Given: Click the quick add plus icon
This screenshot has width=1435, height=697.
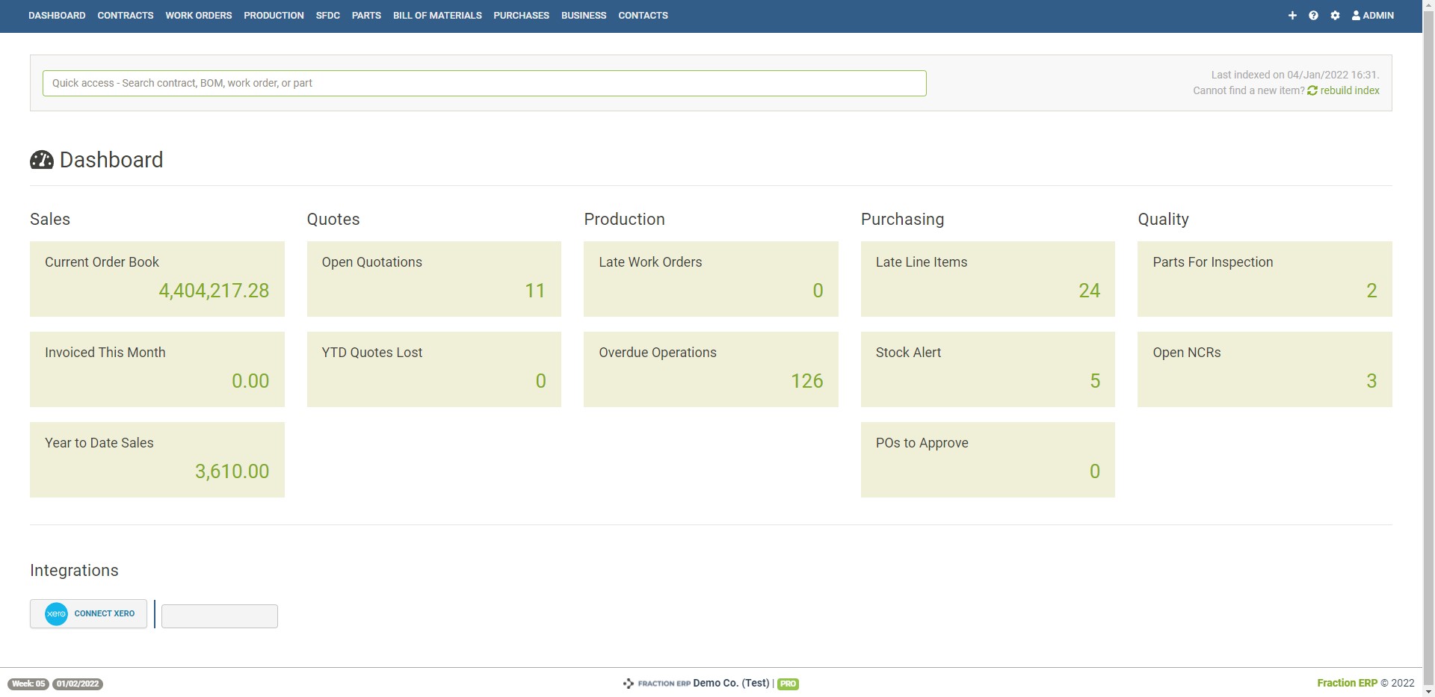Looking at the screenshot, I should click(1292, 15).
